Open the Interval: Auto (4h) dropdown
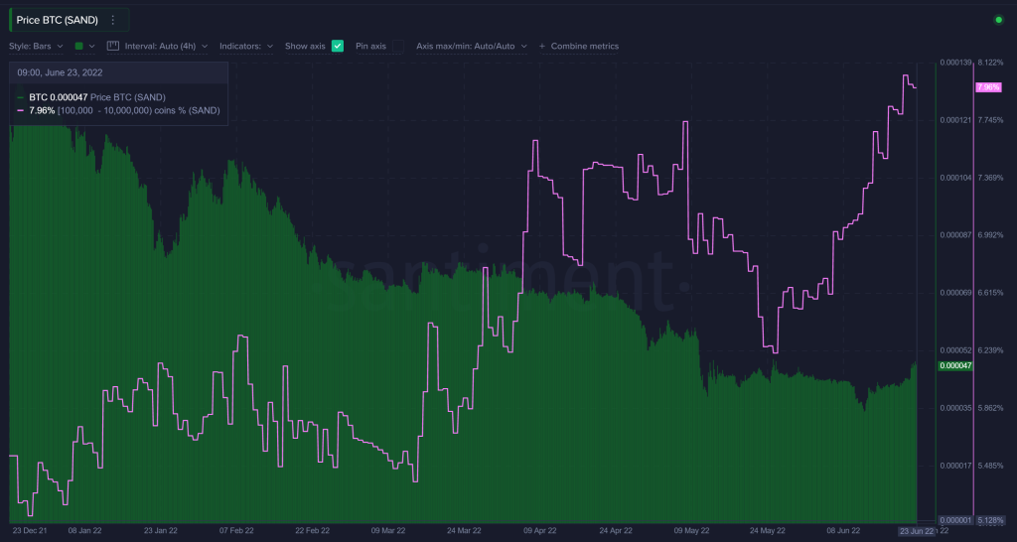 click(x=165, y=46)
